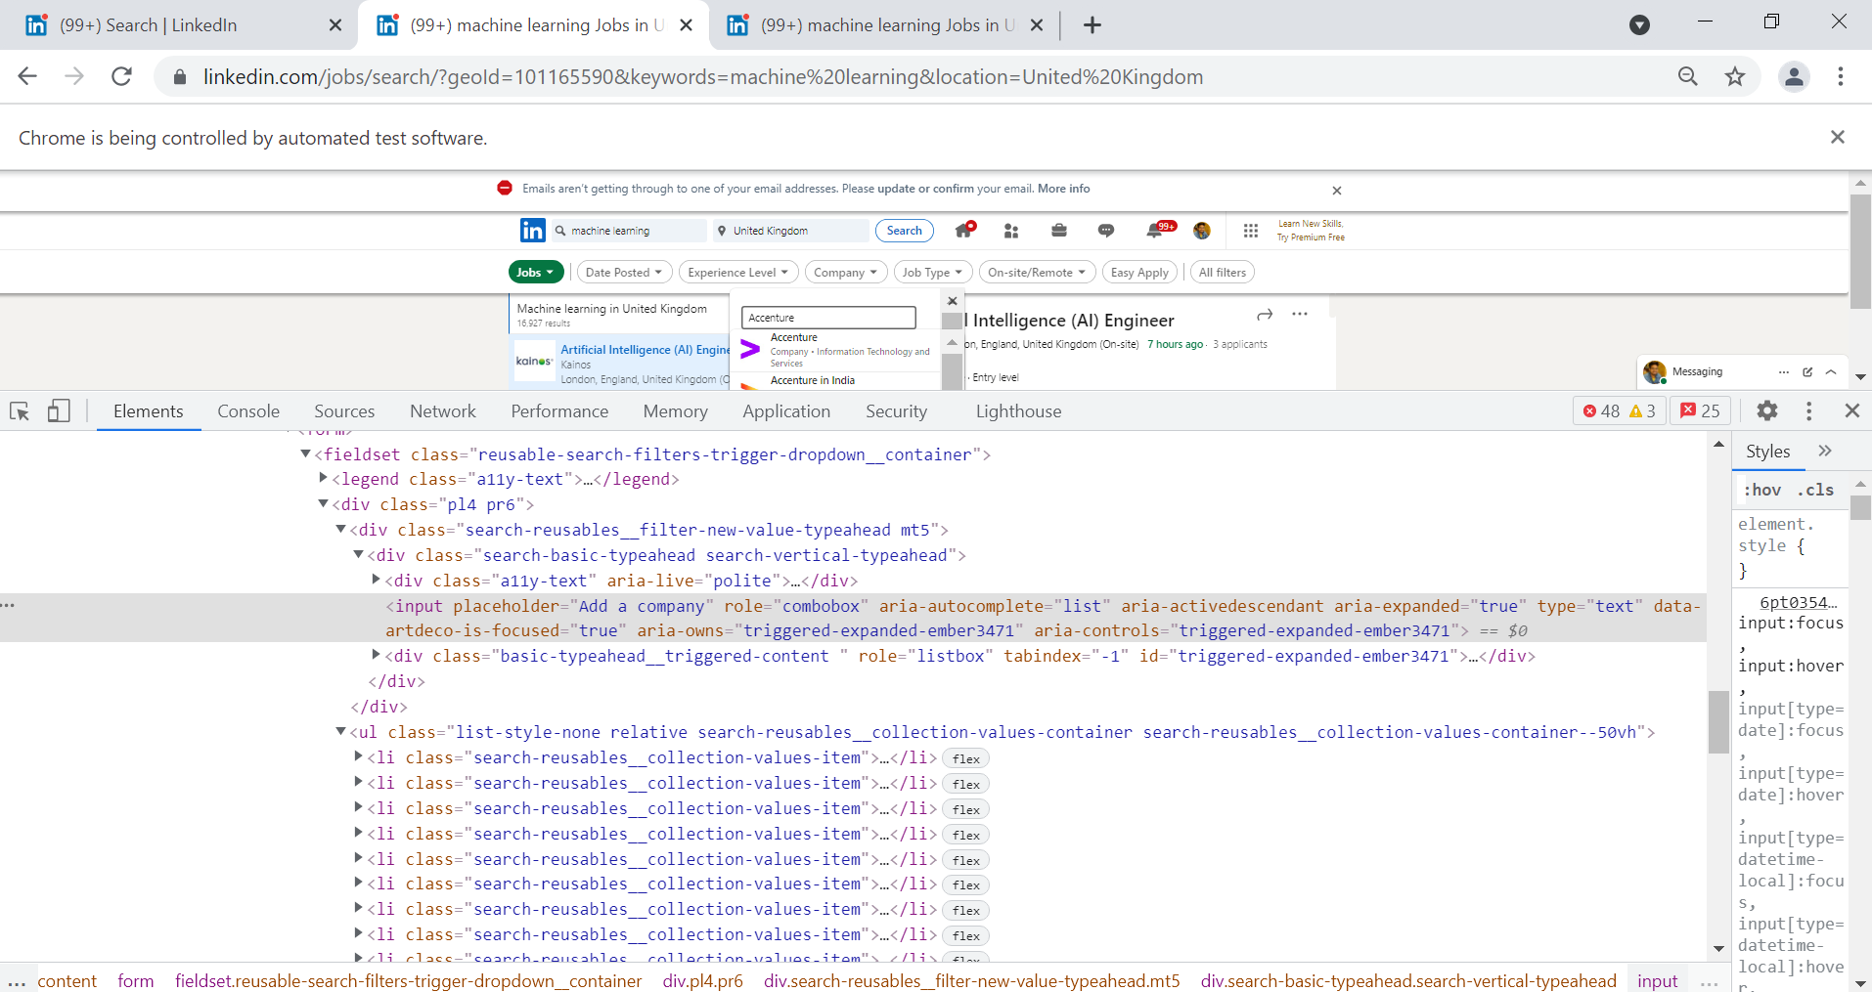Open the Work apps grid icon
This screenshot has height=992, width=1872.
1250,231
